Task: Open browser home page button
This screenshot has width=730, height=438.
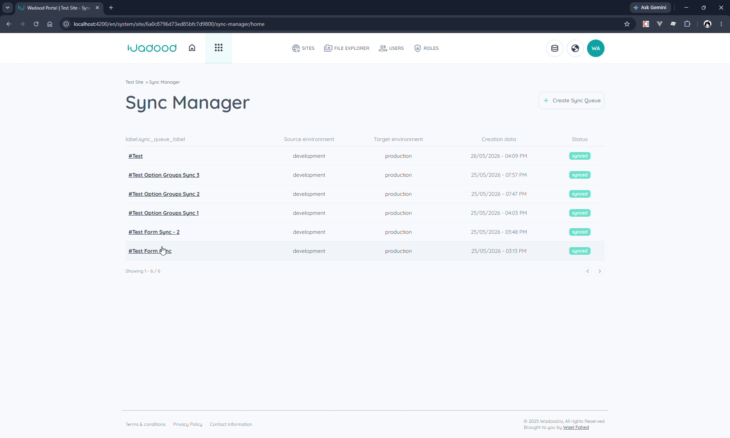Action: coord(50,24)
